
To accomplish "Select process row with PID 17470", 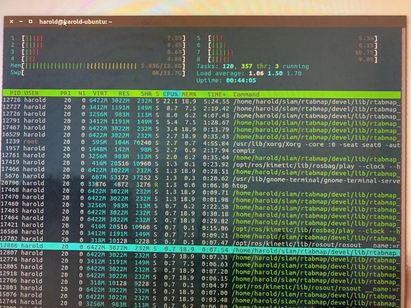I will click(201, 199).
